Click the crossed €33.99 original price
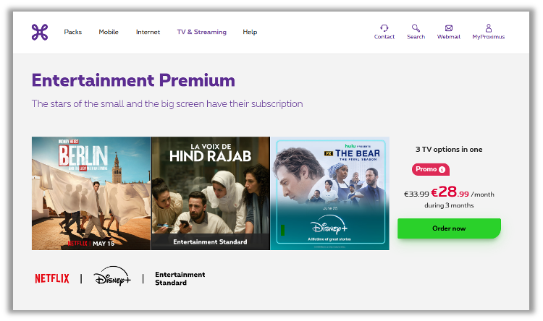 416,194
